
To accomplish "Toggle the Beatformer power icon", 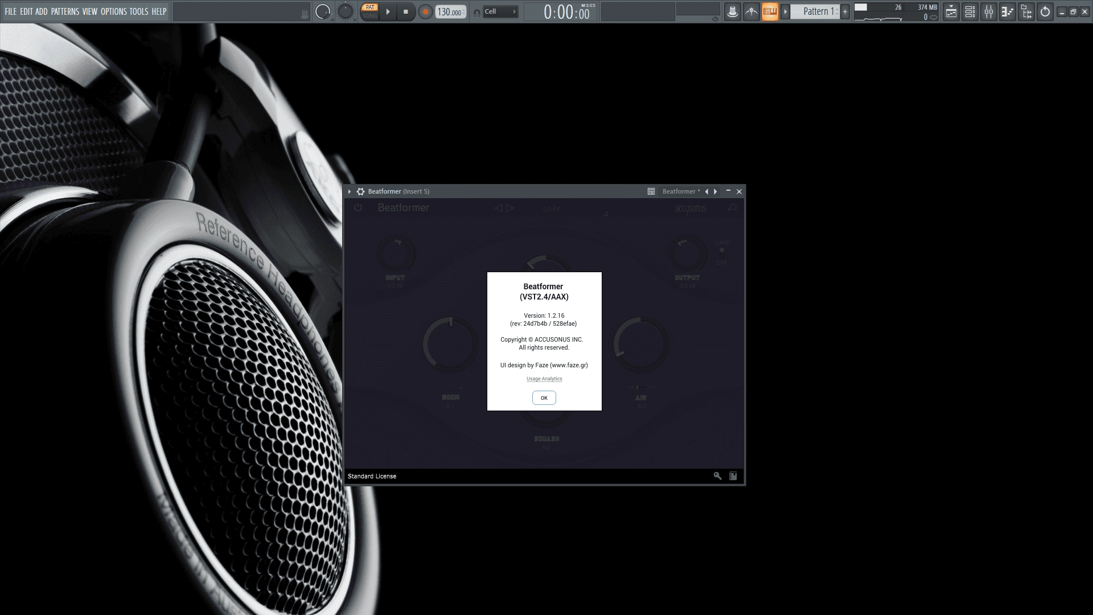I will click(358, 208).
